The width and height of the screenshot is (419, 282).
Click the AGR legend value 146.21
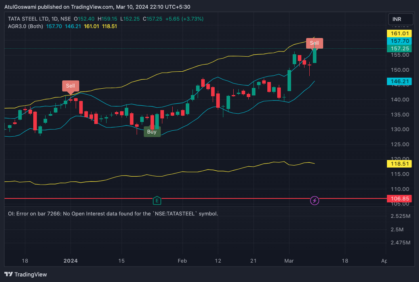tap(73, 26)
